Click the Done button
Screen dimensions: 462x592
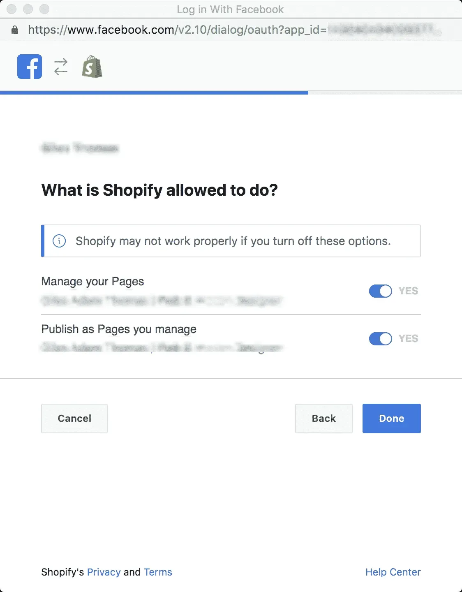(391, 418)
